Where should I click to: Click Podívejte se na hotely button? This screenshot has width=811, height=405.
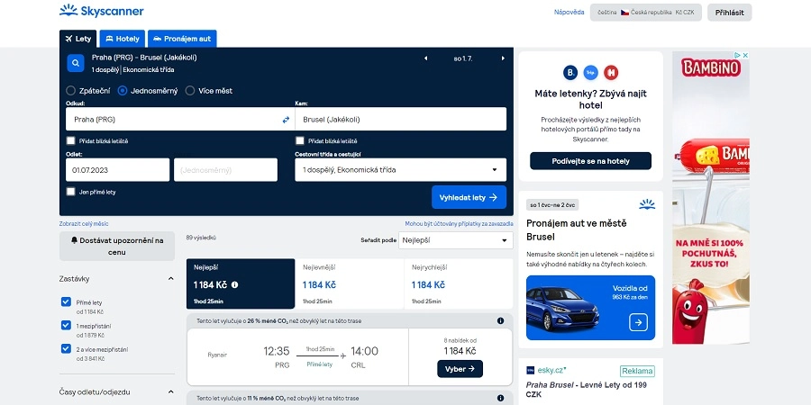(590, 161)
